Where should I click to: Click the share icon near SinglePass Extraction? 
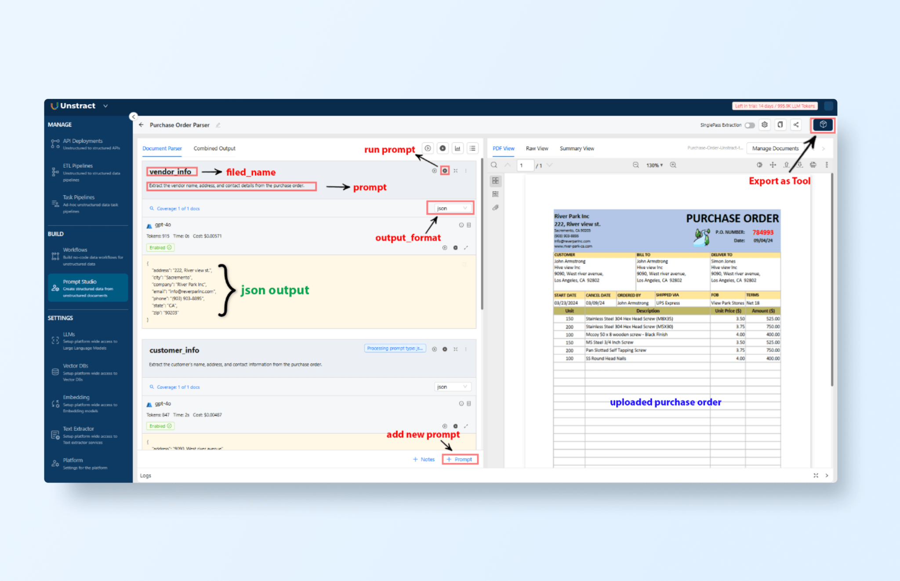coord(796,125)
